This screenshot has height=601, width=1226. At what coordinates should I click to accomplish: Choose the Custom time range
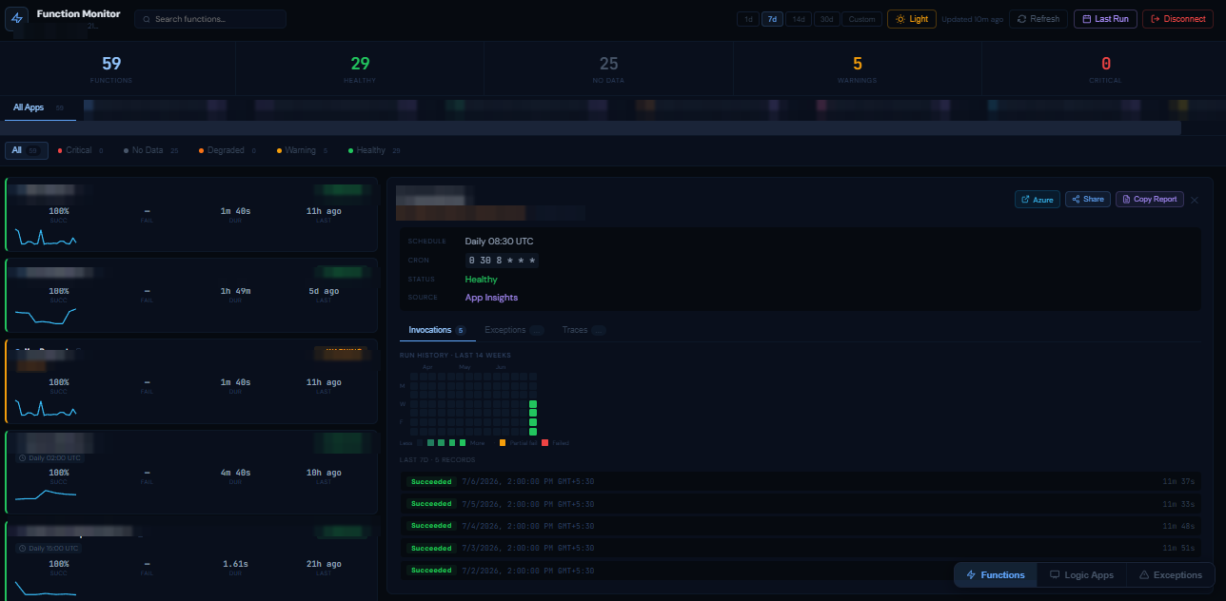tap(861, 19)
